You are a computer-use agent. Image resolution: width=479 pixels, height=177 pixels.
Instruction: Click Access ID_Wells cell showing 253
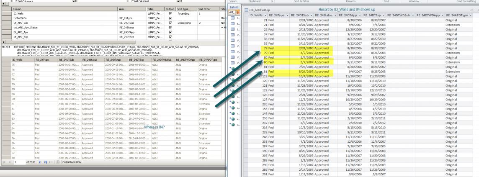coord(258,141)
